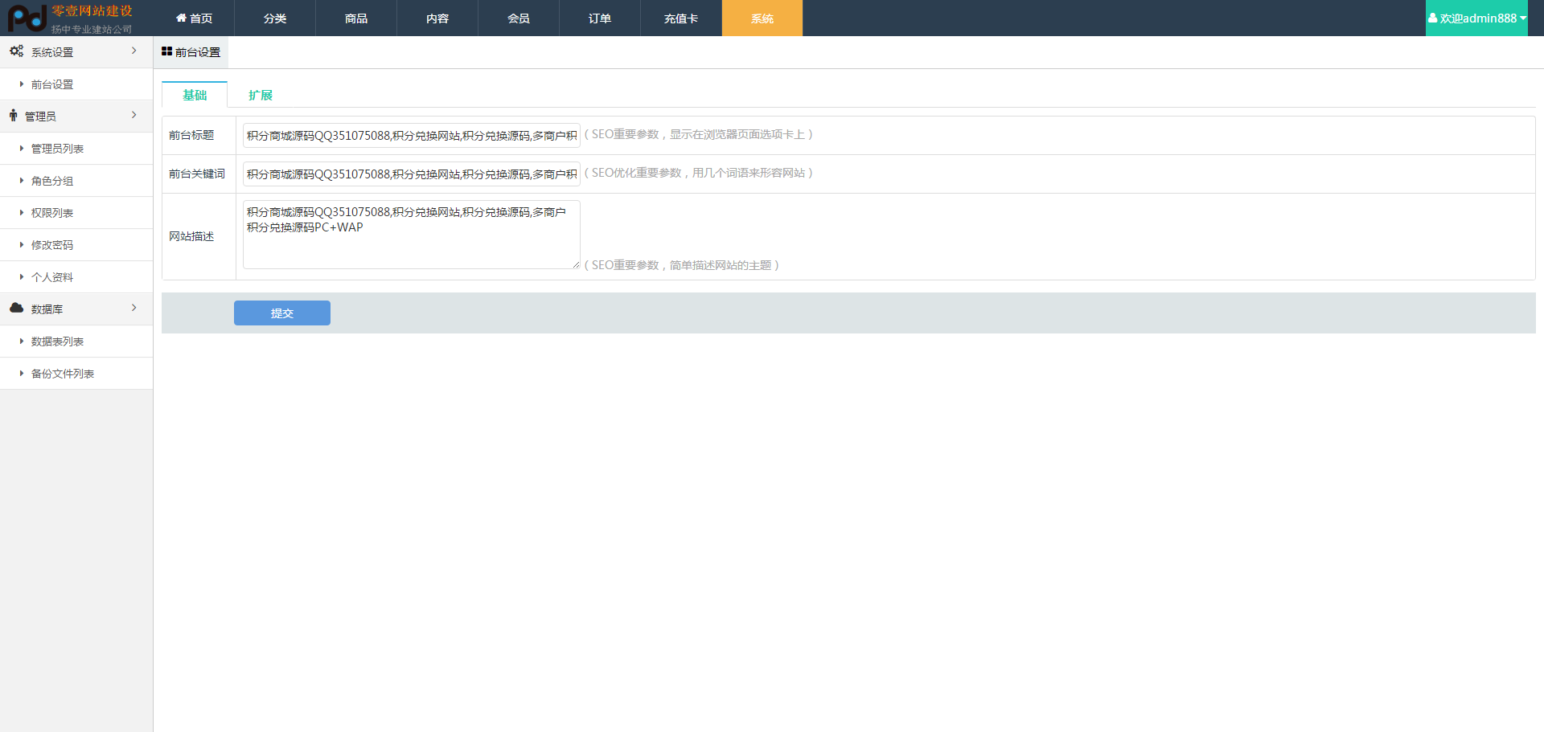Click the user icon beside 欢迎admin888
The width and height of the screenshot is (1544, 732).
(x=1432, y=18)
